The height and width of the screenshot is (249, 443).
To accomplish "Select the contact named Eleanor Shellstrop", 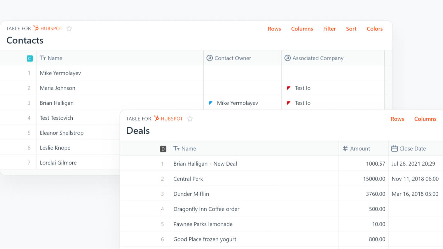I will [x=62, y=133].
